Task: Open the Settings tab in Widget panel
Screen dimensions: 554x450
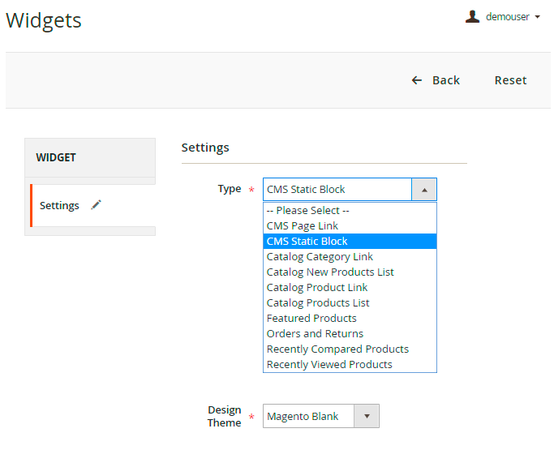Action: (x=93, y=205)
